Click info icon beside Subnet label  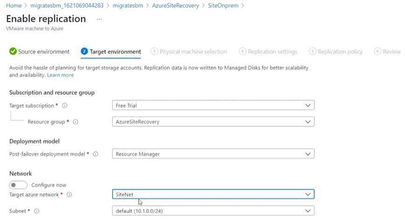(x=37, y=211)
